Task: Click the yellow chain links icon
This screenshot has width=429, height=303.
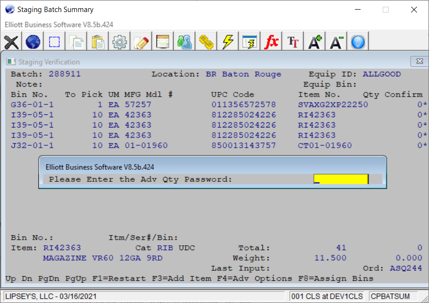Action: (x=206, y=42)
